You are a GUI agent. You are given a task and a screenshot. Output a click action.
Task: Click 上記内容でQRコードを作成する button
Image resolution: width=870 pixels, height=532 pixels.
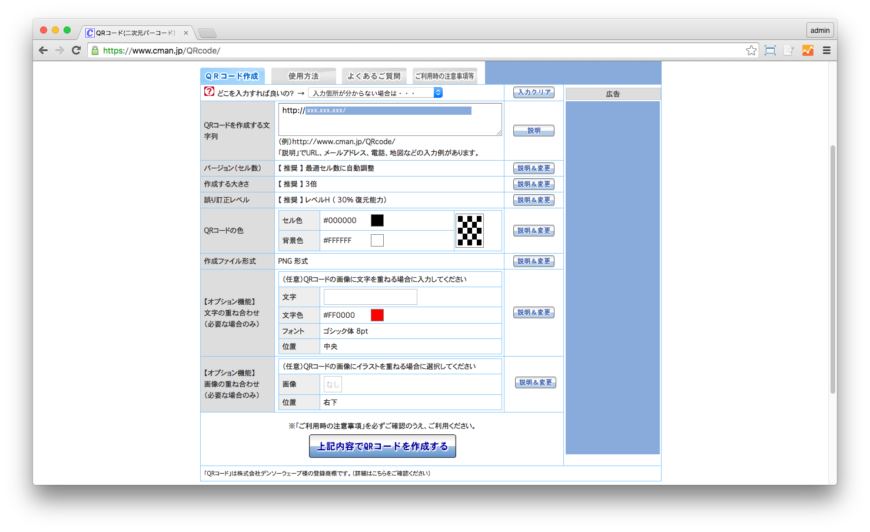(x=383, y=446)
